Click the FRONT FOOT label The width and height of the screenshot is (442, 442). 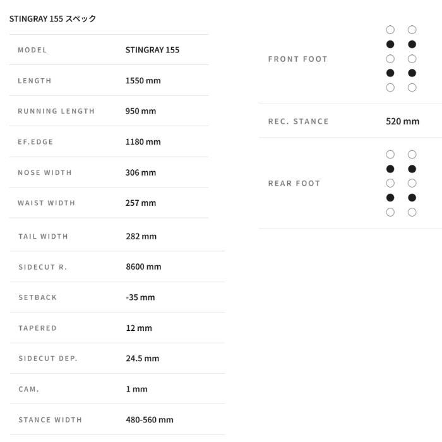pyautogui.click(x=297, y=59)
